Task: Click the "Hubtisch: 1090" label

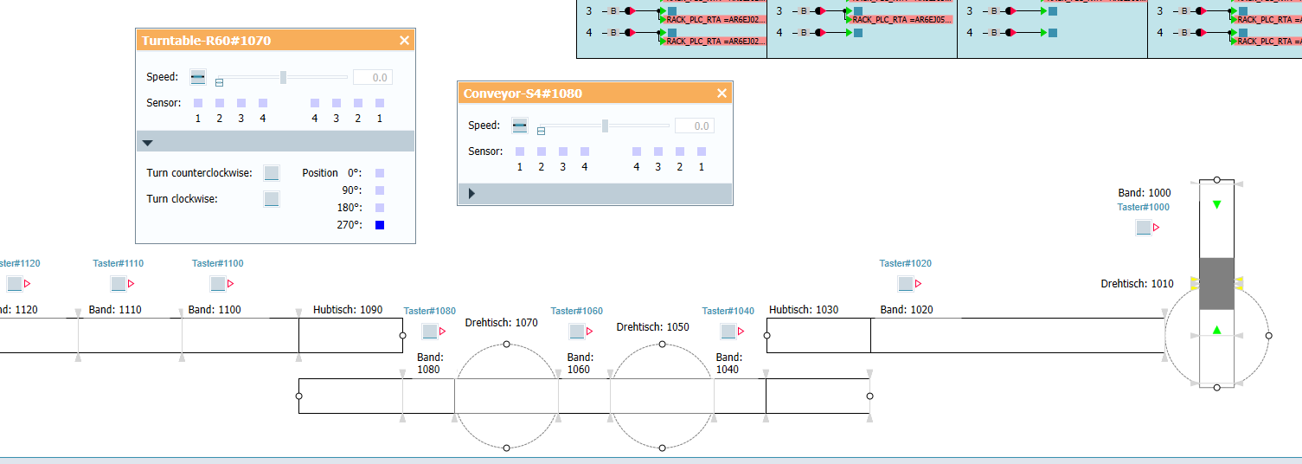Action: [x=348, y=309]
